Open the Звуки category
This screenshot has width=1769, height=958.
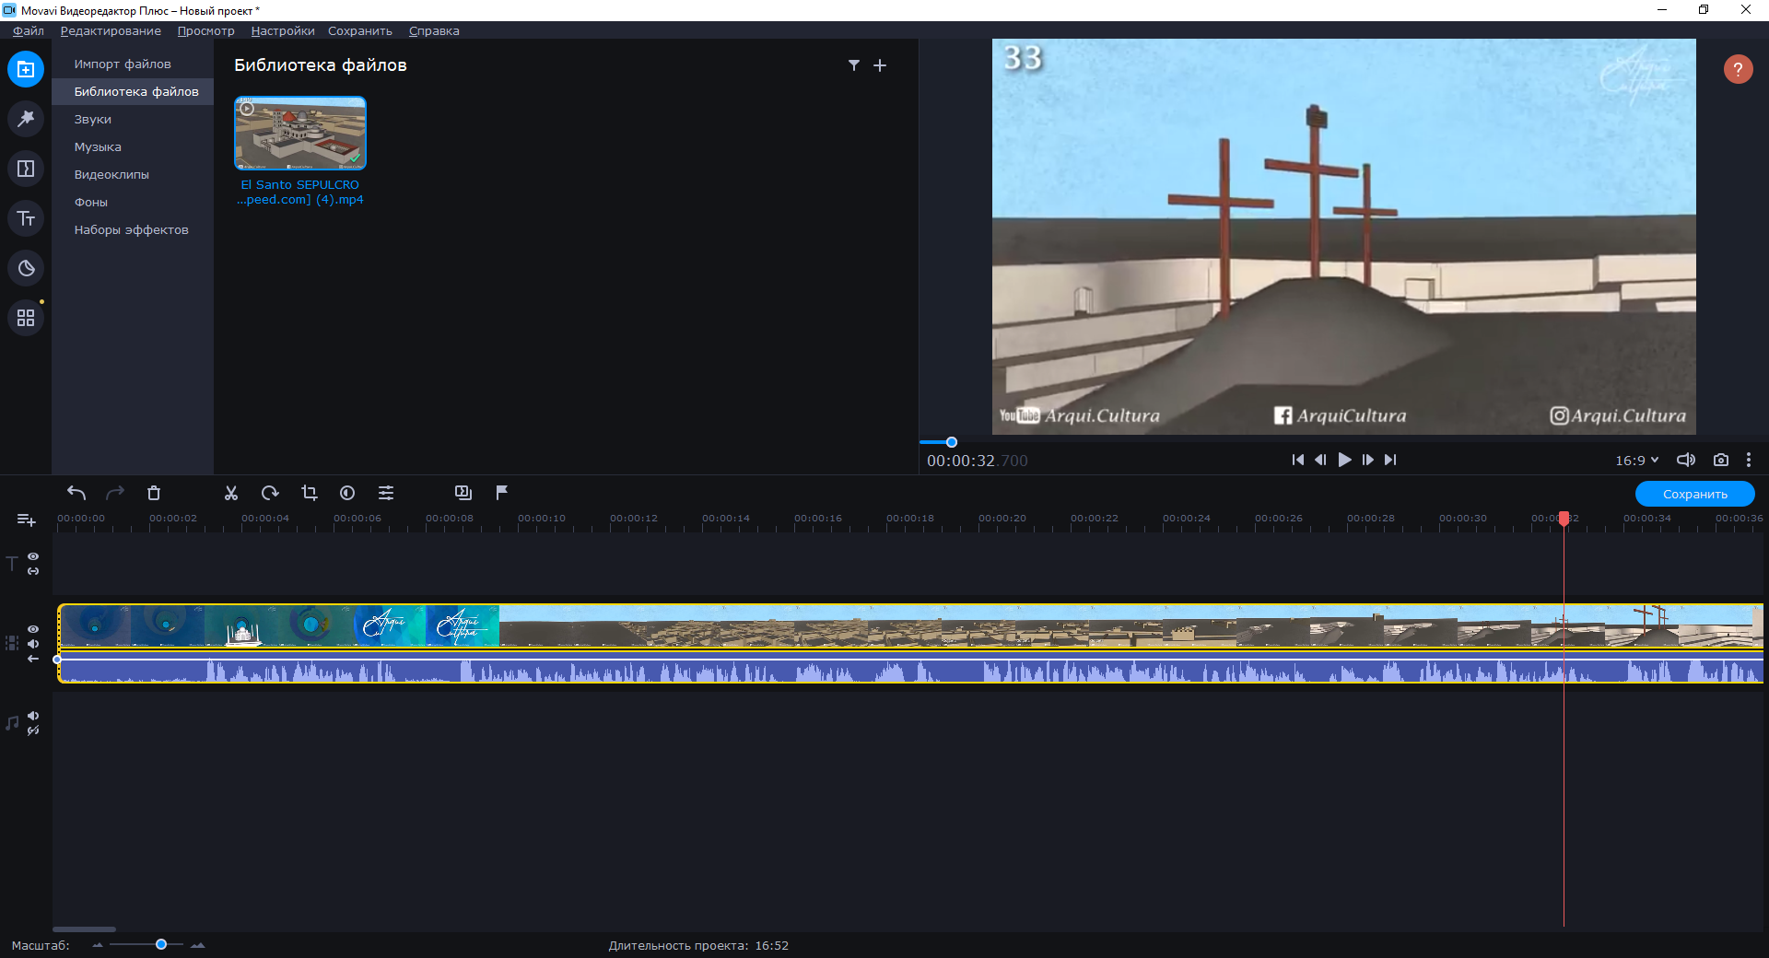[133, 119]
